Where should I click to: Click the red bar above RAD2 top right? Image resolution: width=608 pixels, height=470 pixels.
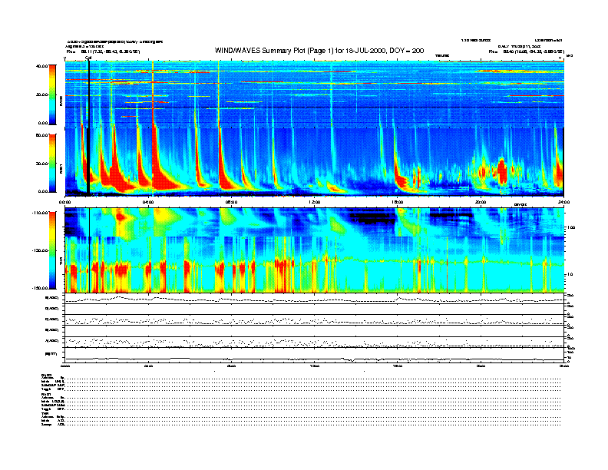[507, 61]
